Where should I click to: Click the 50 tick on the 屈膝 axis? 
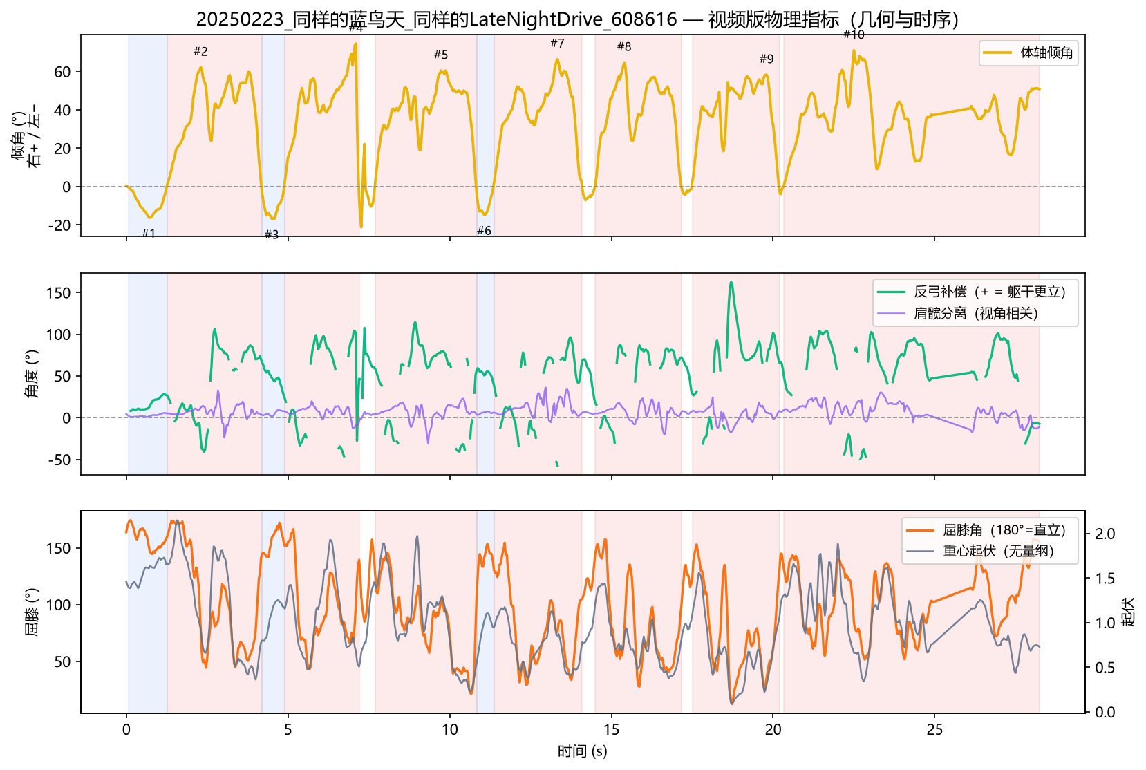coord(62,662)
